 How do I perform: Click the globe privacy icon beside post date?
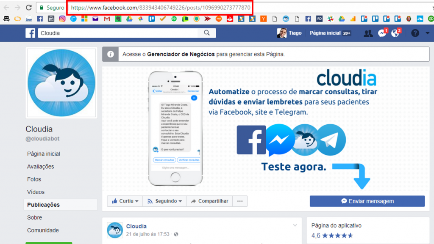pyautogui.click(x=176, y=234)
